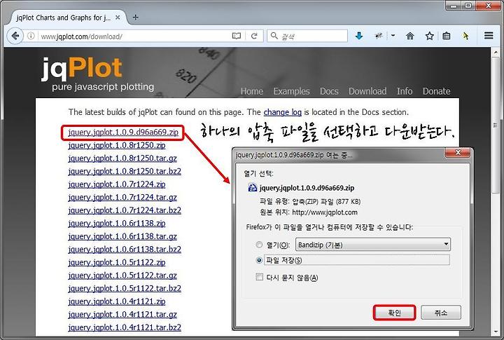Download jquery.jqplot.1.0.5r1122.tar.gz link

tap(122, 276)
